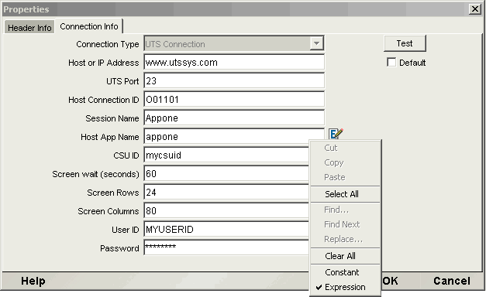The image size is (486, 297).
Task: Click Copy in the context menu
Action: coord(345,162)
